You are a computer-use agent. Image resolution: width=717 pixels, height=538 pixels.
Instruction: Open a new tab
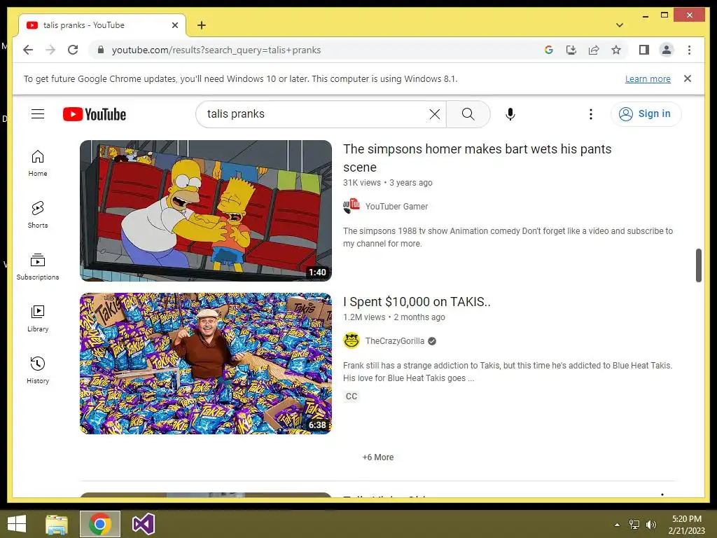pos(202,25)
